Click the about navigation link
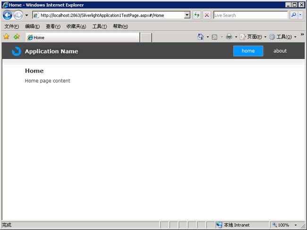Viewport: 307px width, 230px height. (x=280, y=51)
